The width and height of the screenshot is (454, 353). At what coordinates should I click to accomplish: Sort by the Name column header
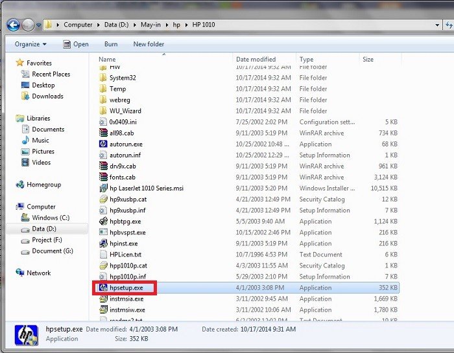tap(107, 60)
